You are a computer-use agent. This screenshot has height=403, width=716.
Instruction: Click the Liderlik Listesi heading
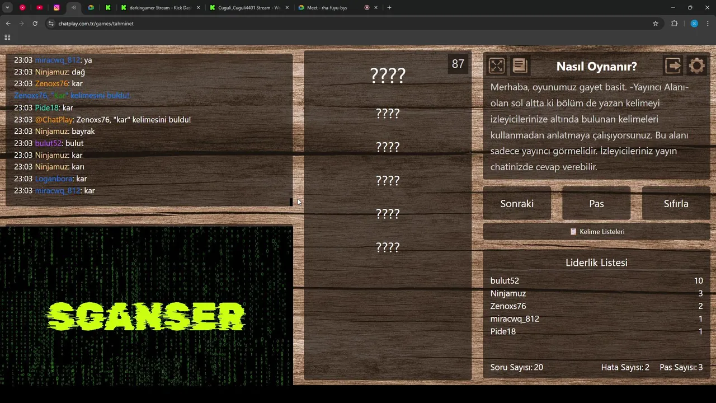[x=596, y=263]
